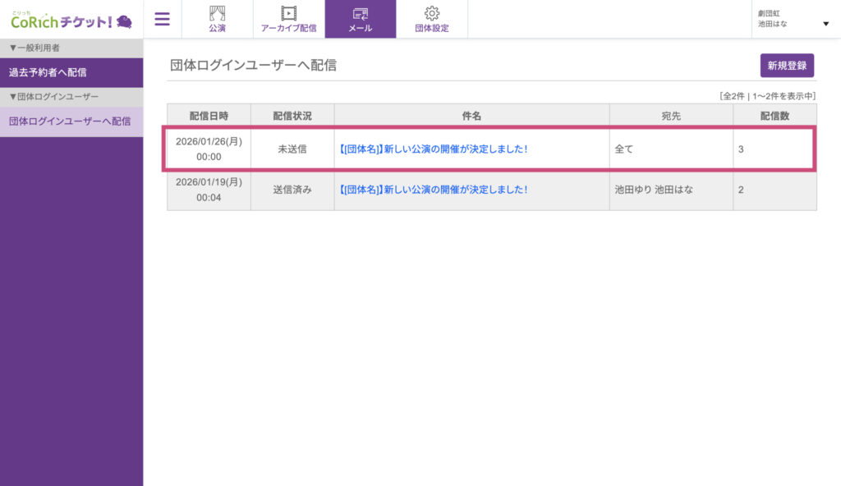Image resolution: width=841 pixels, height=486 pixels.
Task: Open the hamburger menu
Action: pos(163,19)
